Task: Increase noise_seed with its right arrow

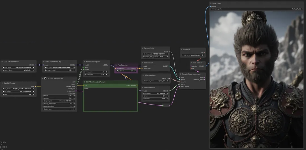Action: pos(167,54)
